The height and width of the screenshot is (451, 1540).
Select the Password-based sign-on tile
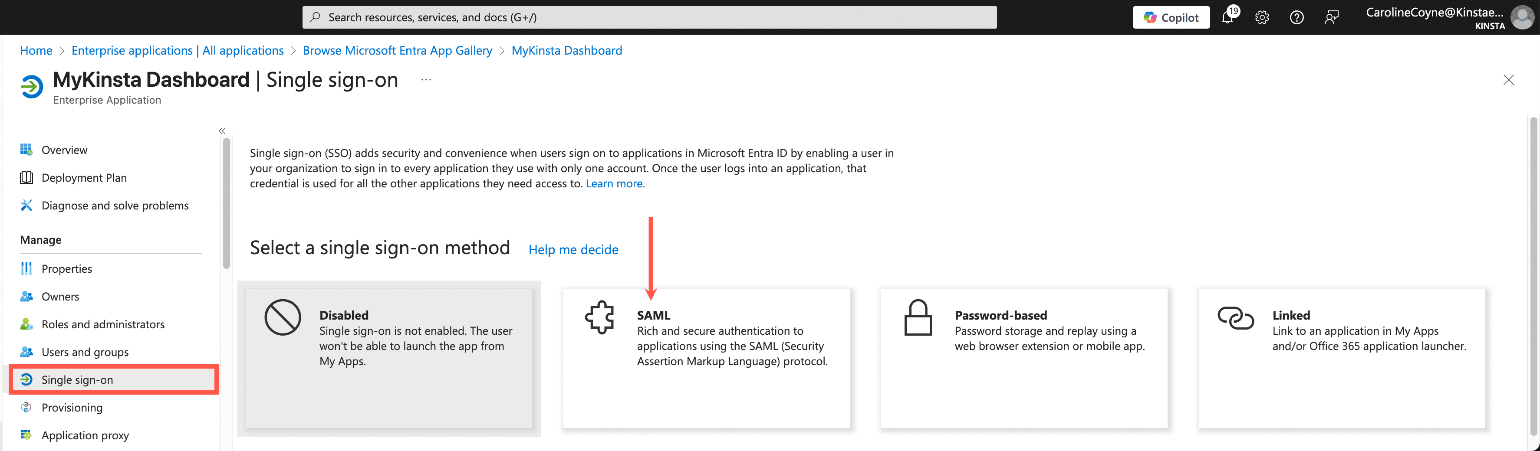point(1023,358)
